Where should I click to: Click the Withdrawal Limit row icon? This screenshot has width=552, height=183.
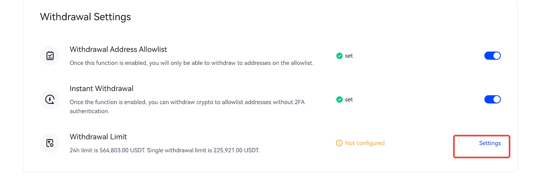click(50, 143)
